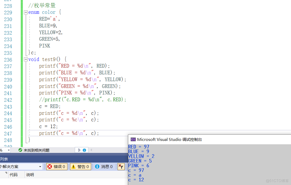Screen dimensions: 291x185
Task: Collapse the enum color code block
Action: (x=26, y=13)
